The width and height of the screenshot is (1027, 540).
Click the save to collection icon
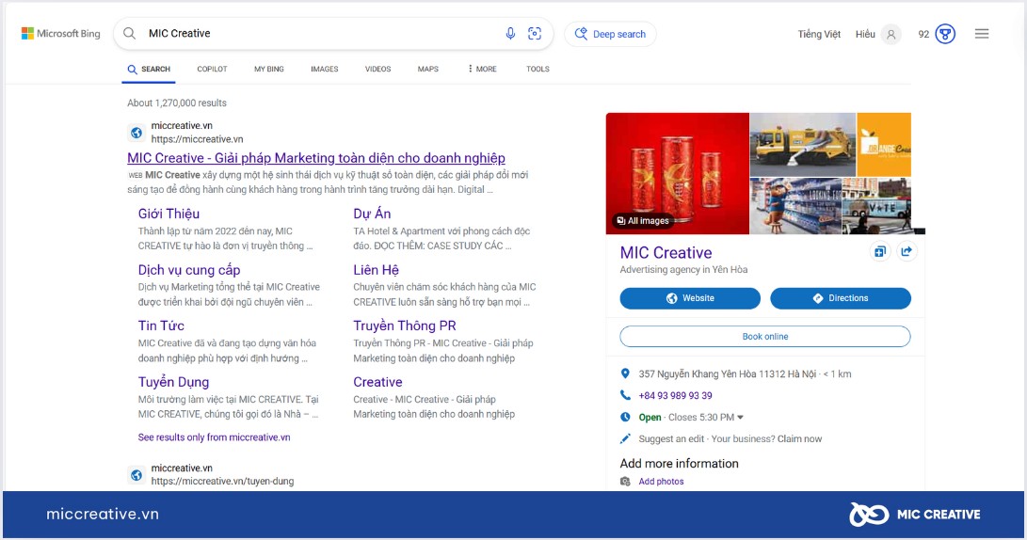pyautogui.click(x=879, y=251)
